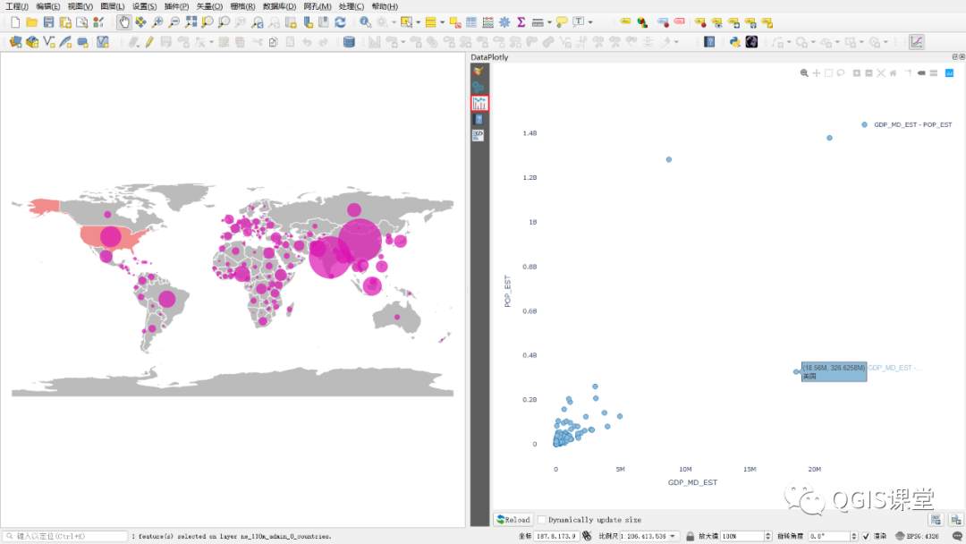Select the Zoom Out tool

[174, 22]
